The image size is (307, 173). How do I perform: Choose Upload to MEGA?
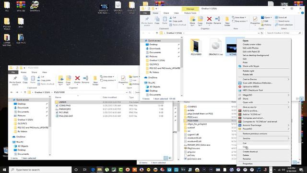click(x=251, y=86)
